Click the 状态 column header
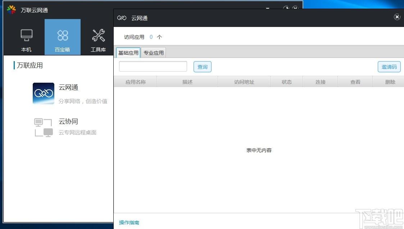 tap(287, 82)
